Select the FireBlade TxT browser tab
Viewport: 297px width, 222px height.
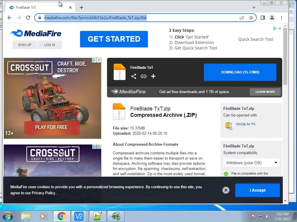tap(40, 8)
